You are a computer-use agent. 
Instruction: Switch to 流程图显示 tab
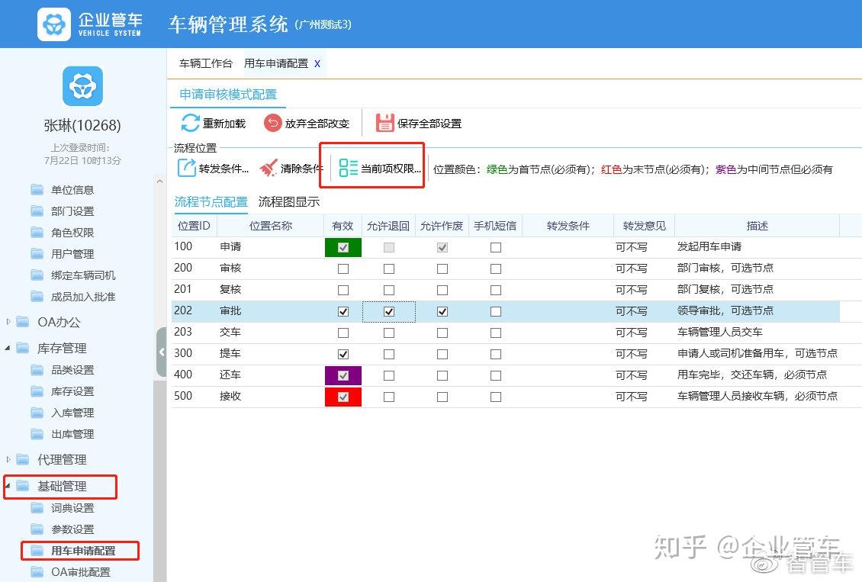tap(289, 201)
